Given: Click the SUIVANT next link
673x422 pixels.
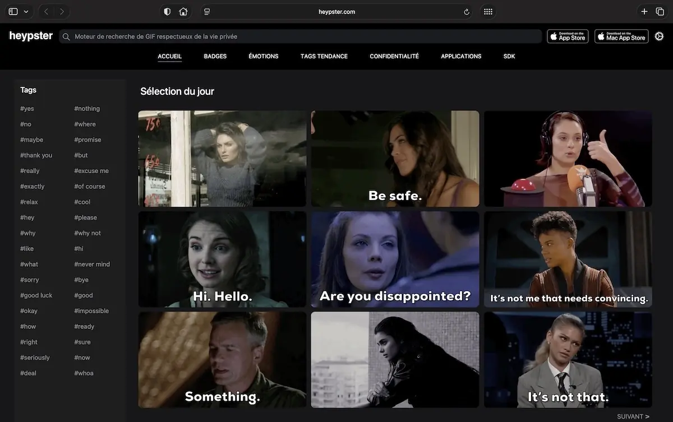Looking at the screenshot, I should click(633, 416).
